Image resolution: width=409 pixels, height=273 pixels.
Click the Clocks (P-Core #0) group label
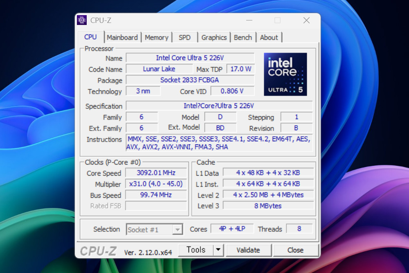click(x=113, y=162)
